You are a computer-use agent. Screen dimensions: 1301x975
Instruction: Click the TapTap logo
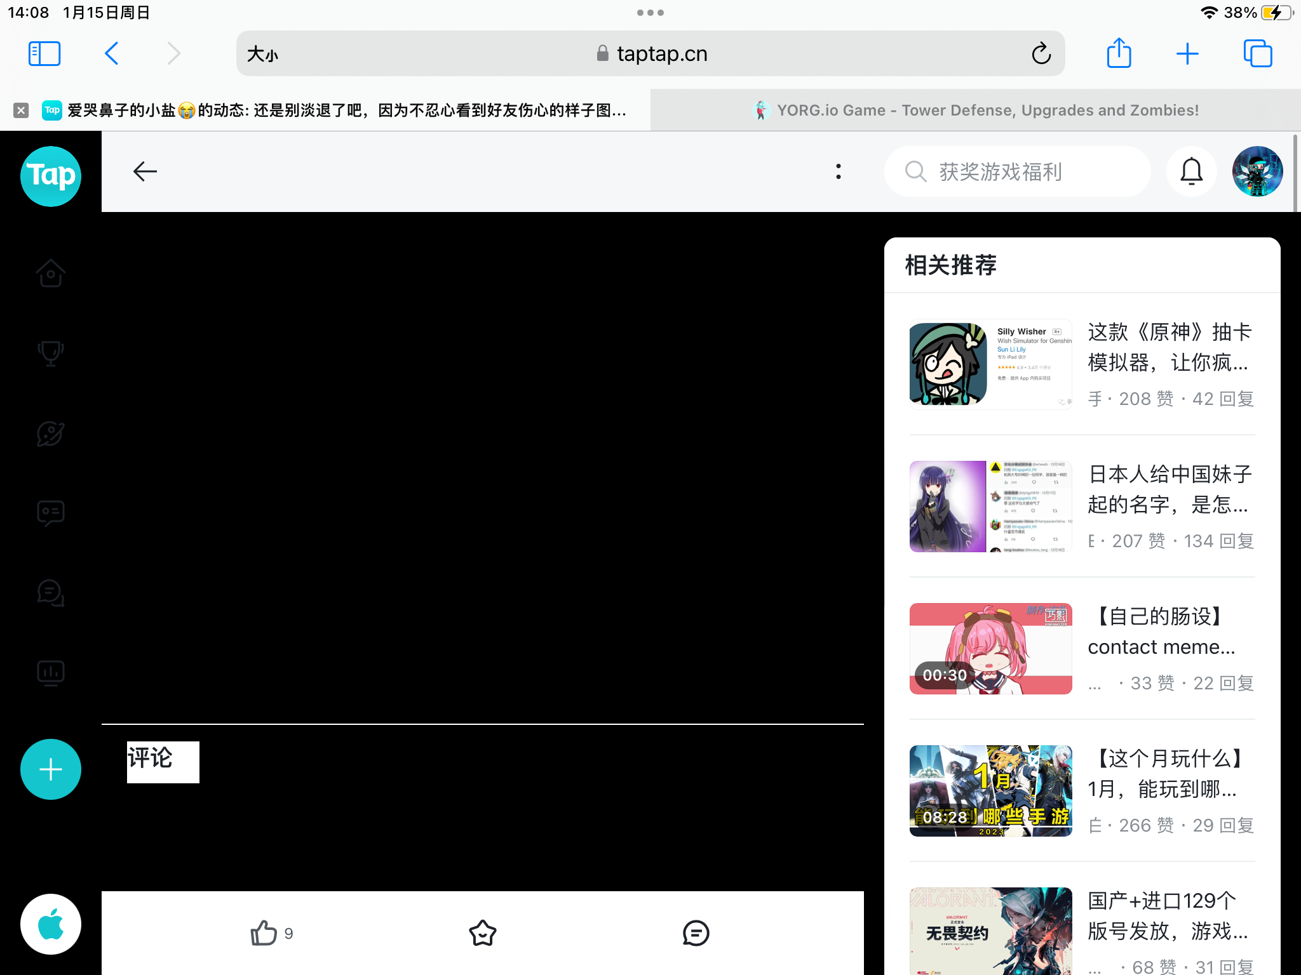pos(51,176)
